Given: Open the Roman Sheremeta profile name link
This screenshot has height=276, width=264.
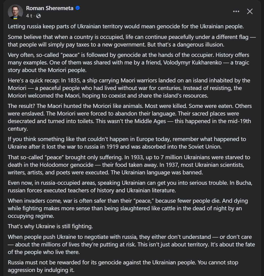Looking at the screenshot, I should point(50,8).
